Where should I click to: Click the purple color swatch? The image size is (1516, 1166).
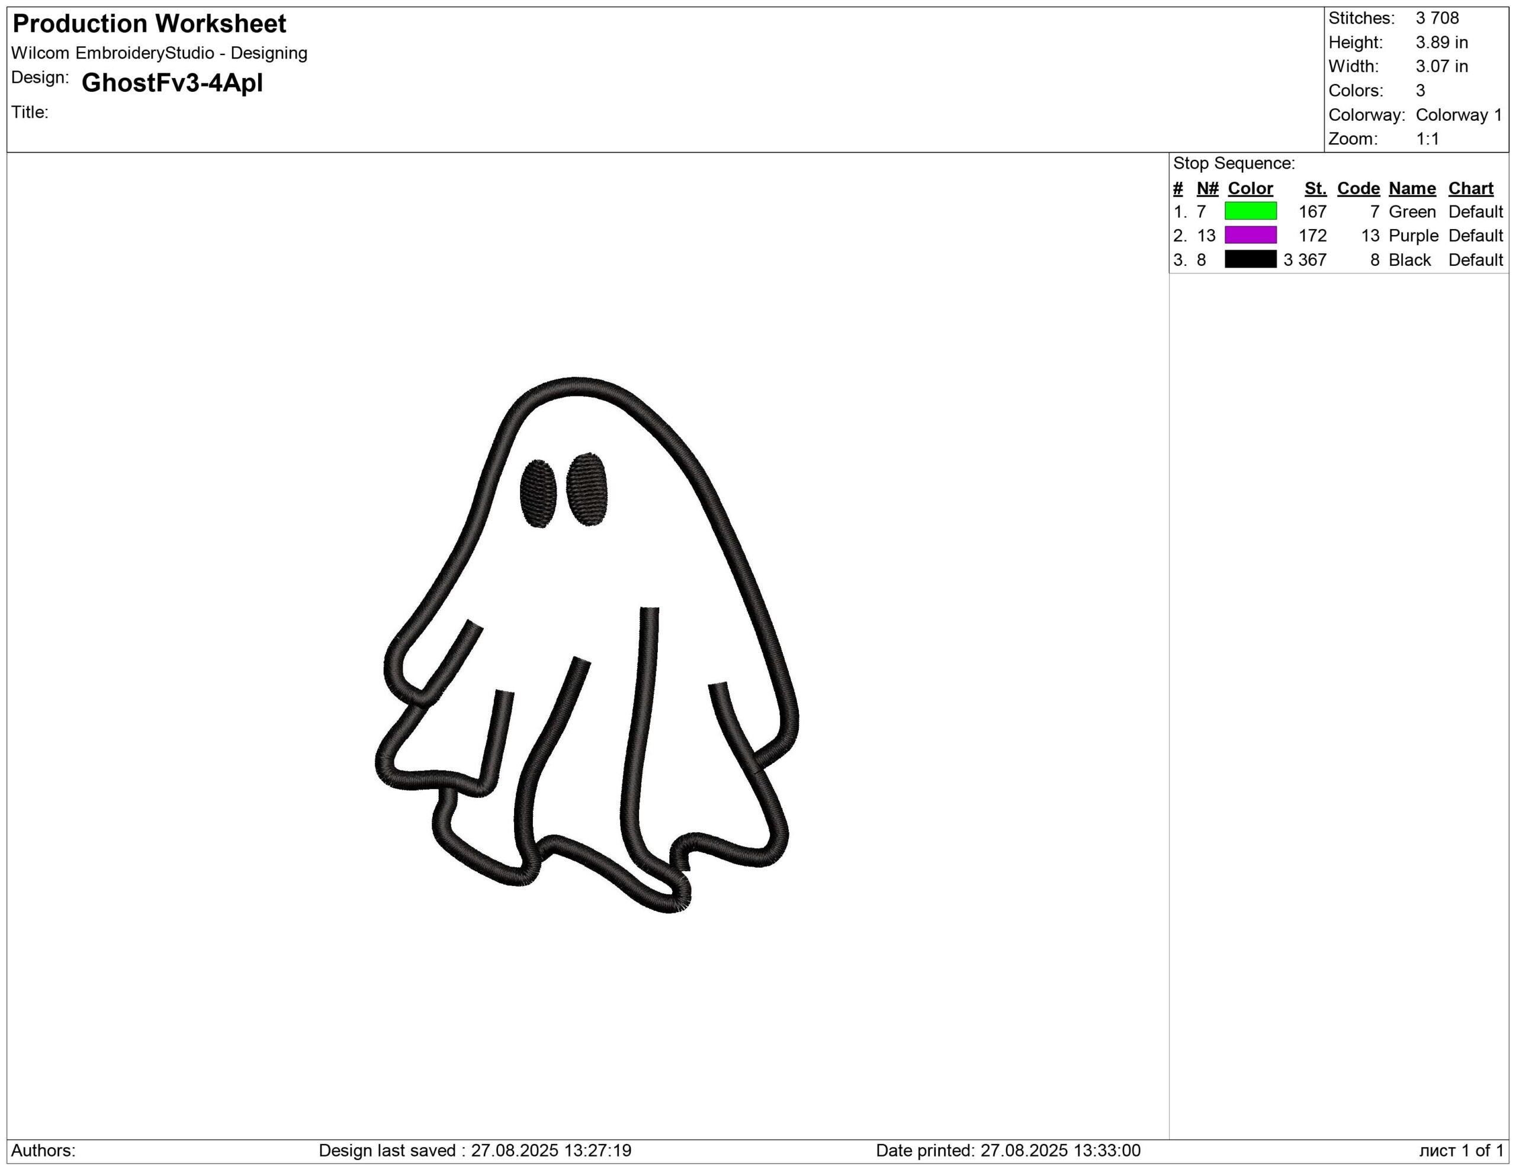coord(1250,235)
